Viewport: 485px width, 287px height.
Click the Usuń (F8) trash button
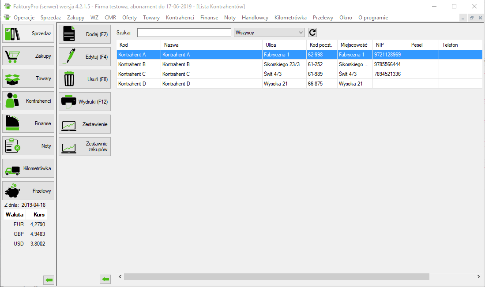click(84, 79)
